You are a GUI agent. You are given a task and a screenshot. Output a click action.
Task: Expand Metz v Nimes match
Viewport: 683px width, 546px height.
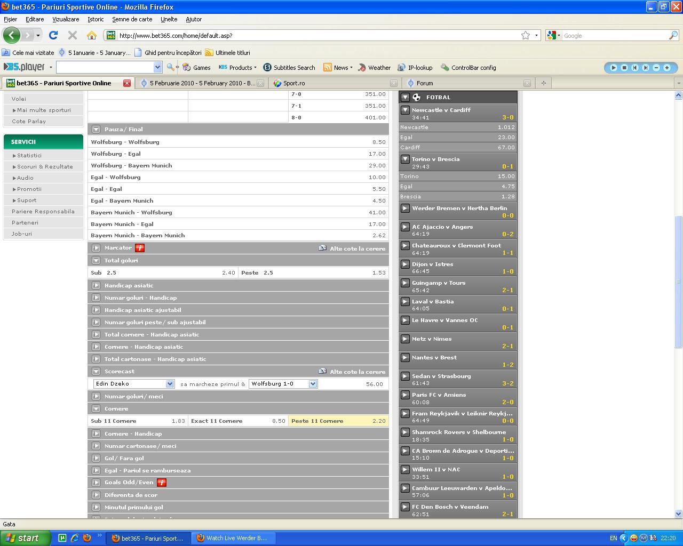(405, 339)
